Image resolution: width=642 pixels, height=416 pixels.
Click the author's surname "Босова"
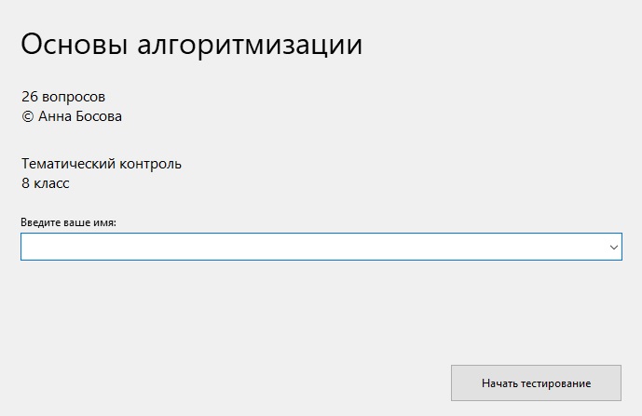click(x=99, y=117)
